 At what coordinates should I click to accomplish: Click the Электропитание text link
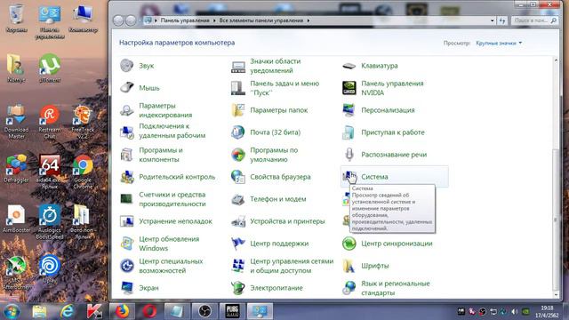(276, 288)
